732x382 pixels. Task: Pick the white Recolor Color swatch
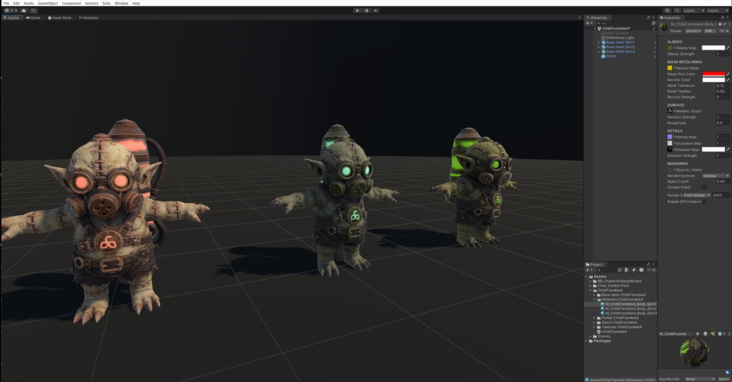click(x=713, y=79)
